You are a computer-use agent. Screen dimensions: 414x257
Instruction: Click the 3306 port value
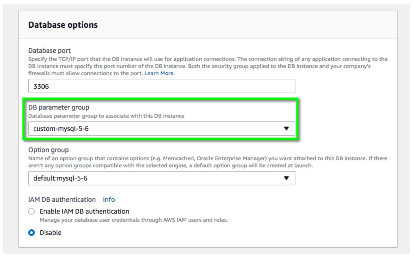pos(41,86)
